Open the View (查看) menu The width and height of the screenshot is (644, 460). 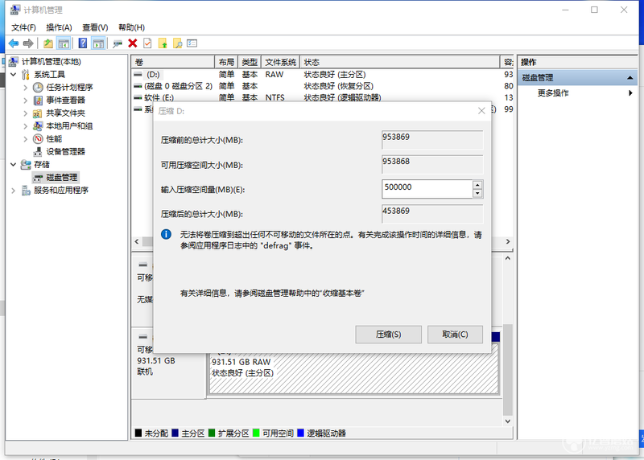tap(95, 27)
